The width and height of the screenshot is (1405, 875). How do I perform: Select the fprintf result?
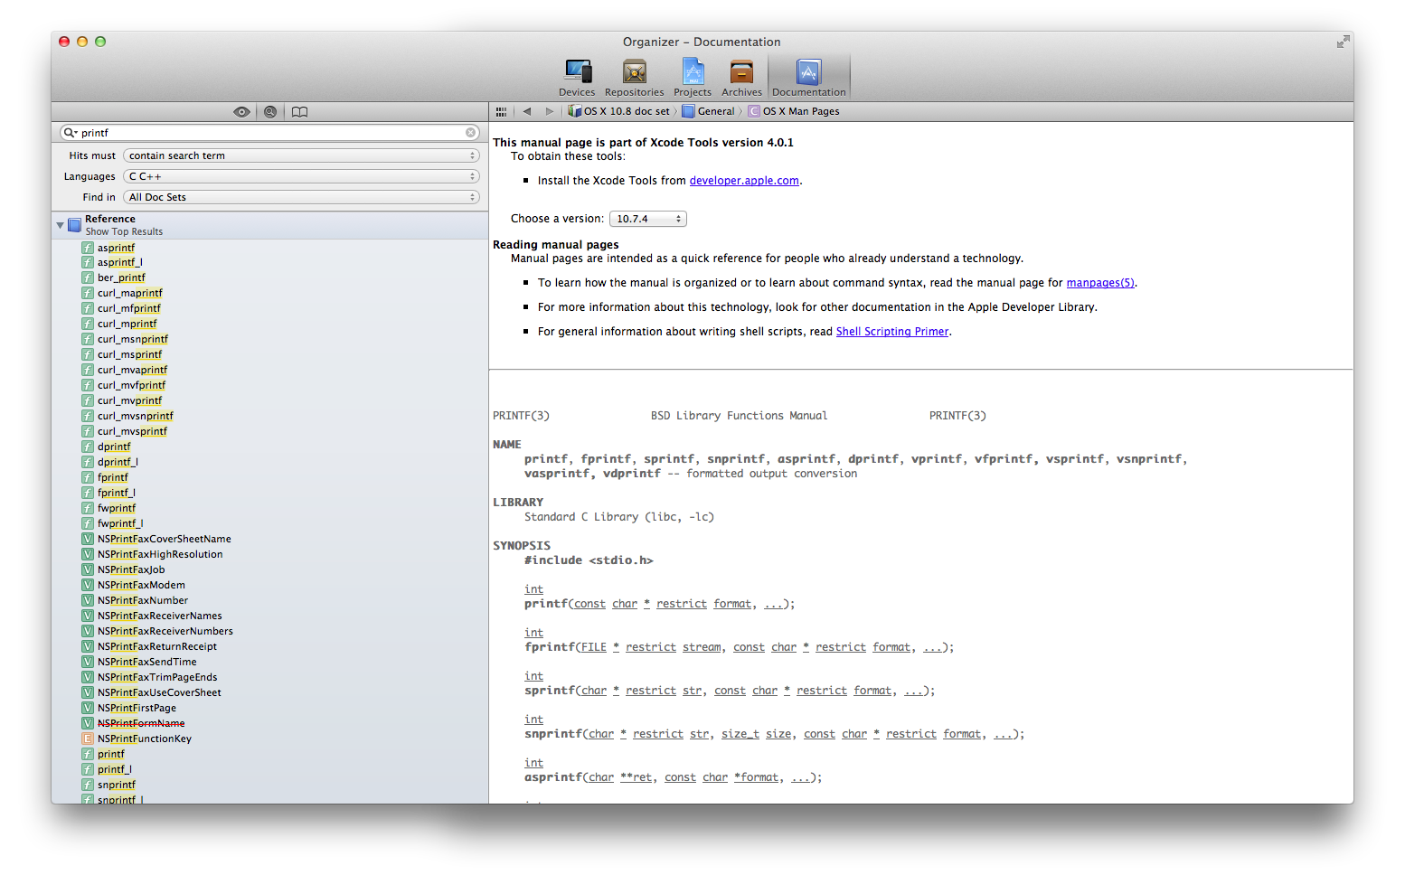coord(113,477)
